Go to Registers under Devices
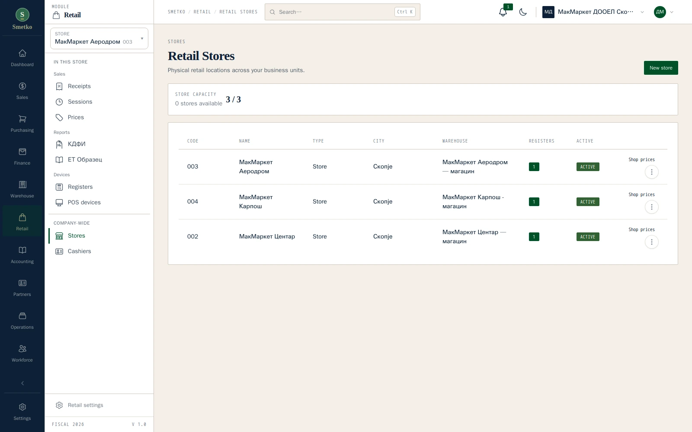Screen dimensions: 692x432 pos(99,187)
